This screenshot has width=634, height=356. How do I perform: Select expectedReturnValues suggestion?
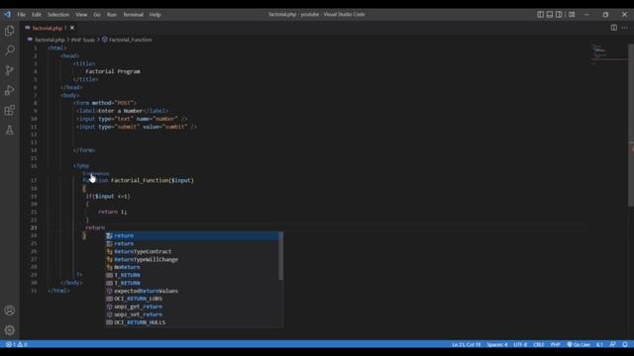192,291
